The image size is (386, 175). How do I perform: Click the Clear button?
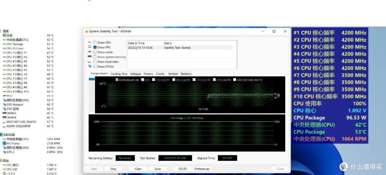(x=138, y=169)
